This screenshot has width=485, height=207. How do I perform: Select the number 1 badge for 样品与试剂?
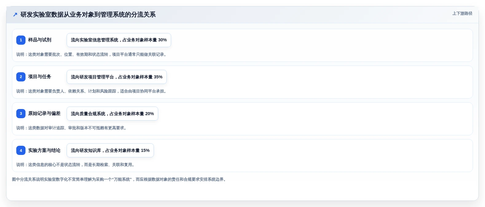[x=21, y=40]
